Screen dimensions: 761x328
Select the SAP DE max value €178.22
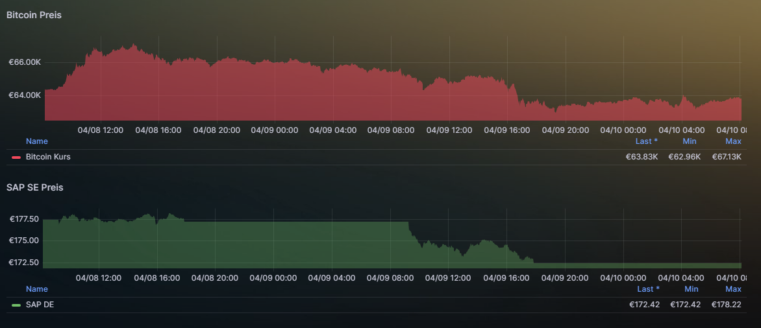coord(727,305)
